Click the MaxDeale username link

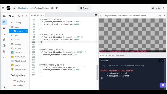(22, 8)
